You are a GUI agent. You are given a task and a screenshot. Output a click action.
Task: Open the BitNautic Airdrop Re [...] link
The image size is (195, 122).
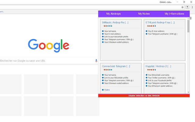115,23
